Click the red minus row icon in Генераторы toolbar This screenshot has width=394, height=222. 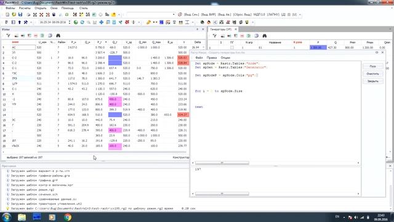tap(242, 36)
